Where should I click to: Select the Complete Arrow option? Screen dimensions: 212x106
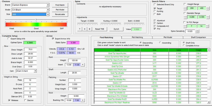184,45
